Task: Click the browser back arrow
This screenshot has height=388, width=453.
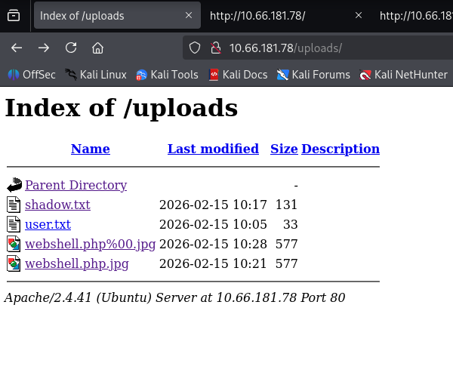Action: point(17,48)
